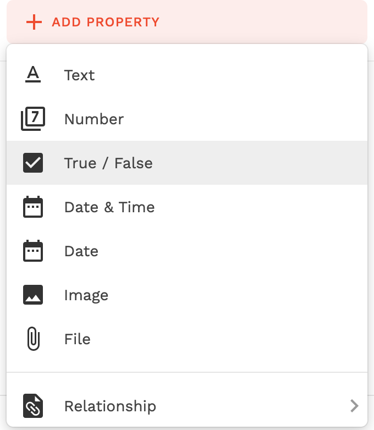Viewport: 374px width, 430px height.
Task: Open the Relationship property entry
Action: click(x=187, y=406)
